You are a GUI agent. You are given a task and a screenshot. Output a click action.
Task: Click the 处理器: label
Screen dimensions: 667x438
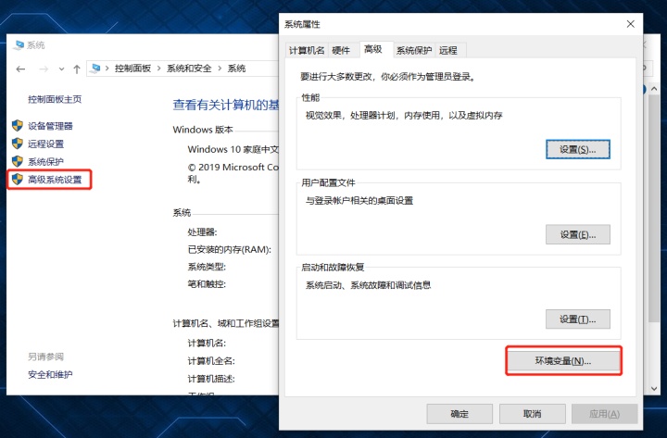(203, 232)
